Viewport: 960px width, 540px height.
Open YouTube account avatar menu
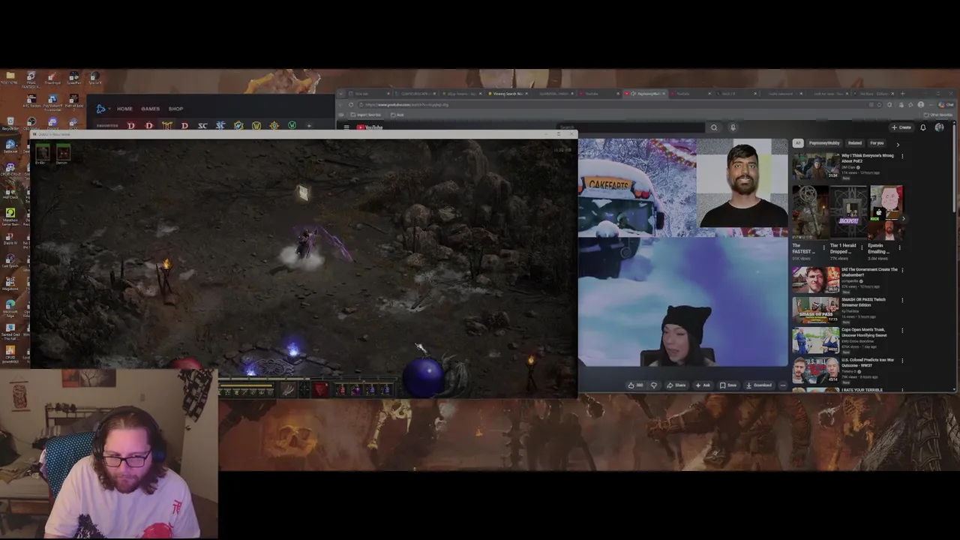point(939,127)
